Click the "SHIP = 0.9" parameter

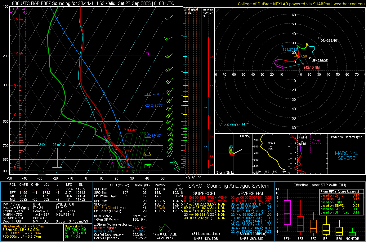coord(73,236)
